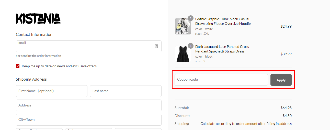The width and height of the screenshot is (330, 130).
Task: Click the Contact Information heading
Action: point(34,35)
